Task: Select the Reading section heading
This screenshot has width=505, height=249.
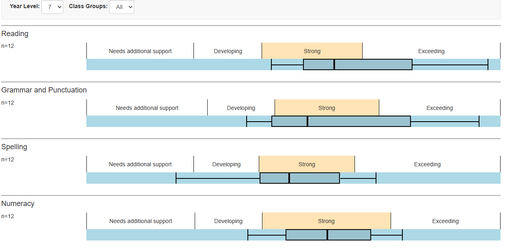Action: point(15,34)
